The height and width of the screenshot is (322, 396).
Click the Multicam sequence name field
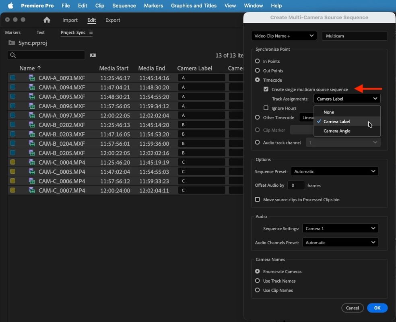(x=355, y=36)
